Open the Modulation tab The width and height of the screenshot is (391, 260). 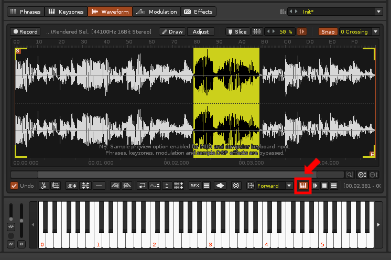pyautogui.click(x=157, y=12)
